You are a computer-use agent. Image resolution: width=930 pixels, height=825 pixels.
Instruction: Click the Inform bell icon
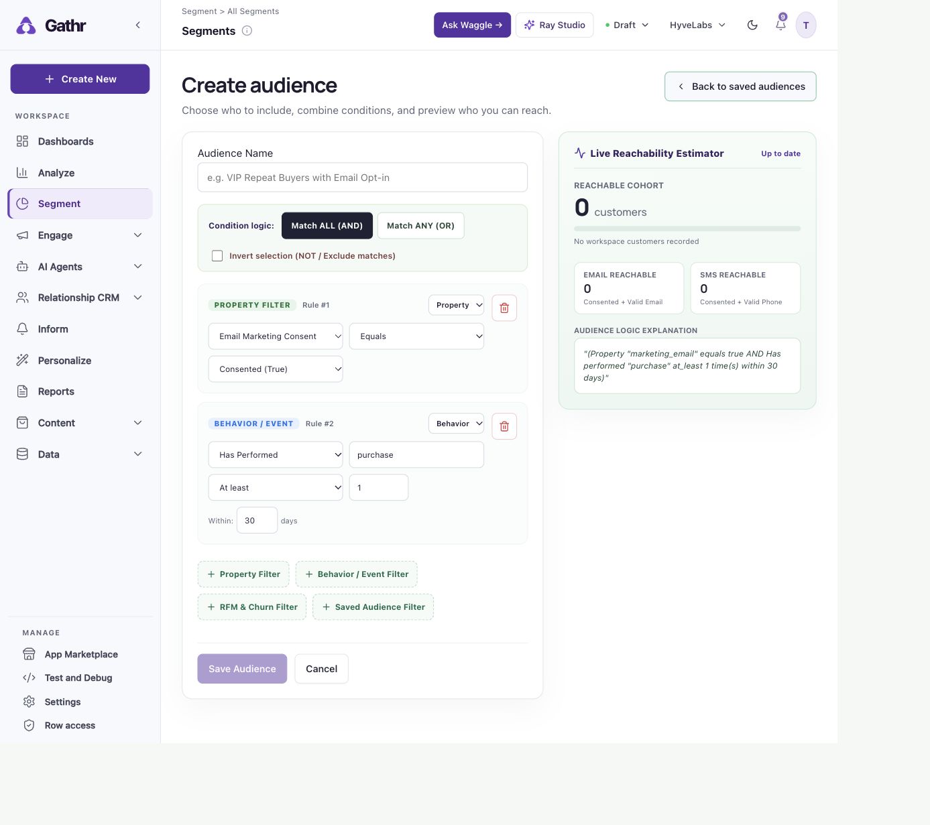[x=22, y=329]
